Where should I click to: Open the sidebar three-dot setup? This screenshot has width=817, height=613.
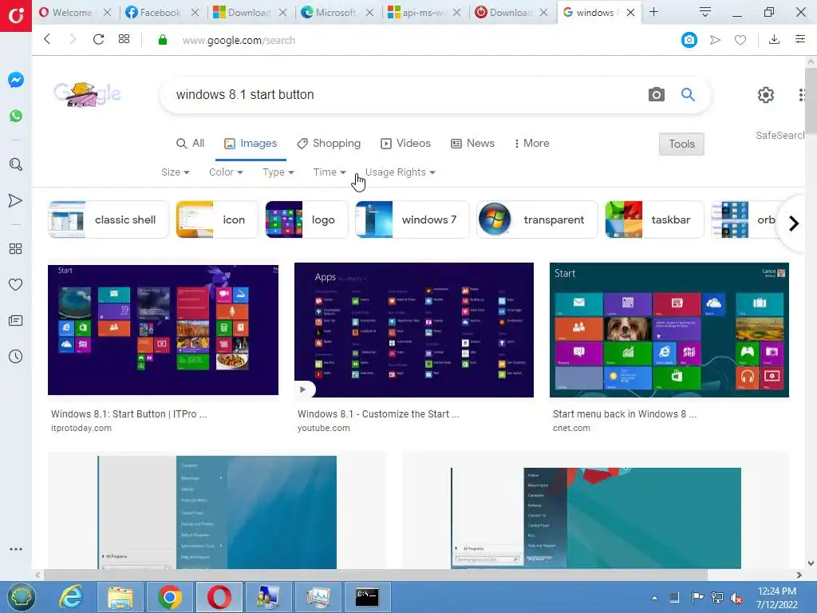coord(16,549)
